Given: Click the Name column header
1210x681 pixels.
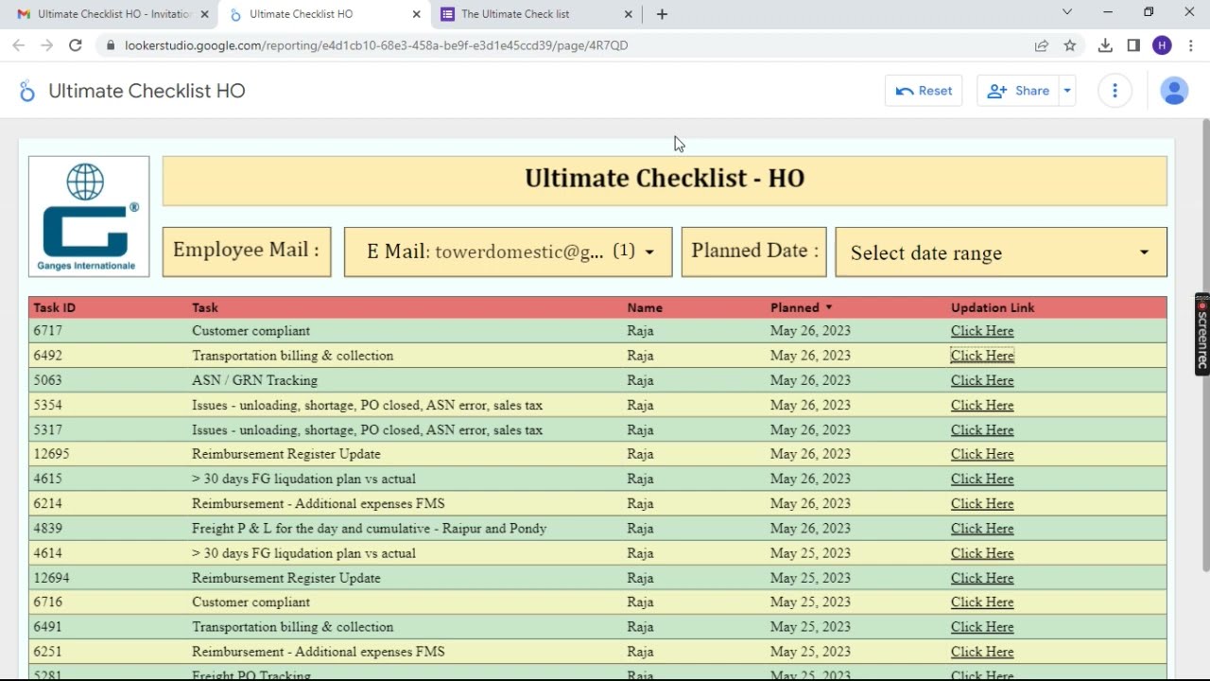Looking at the screenshot, I should click(645, 307).
